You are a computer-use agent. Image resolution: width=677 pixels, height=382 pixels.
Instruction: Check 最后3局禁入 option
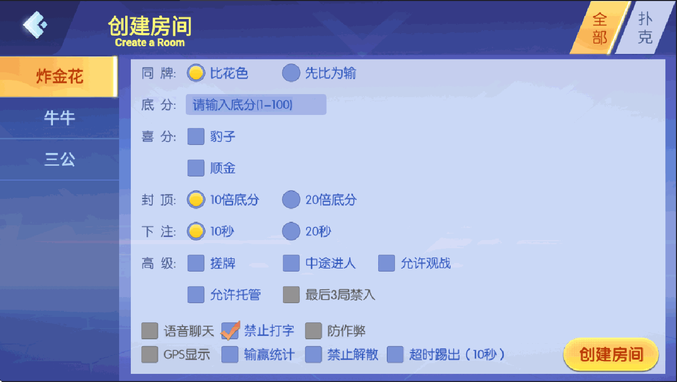tap(291, 295)
